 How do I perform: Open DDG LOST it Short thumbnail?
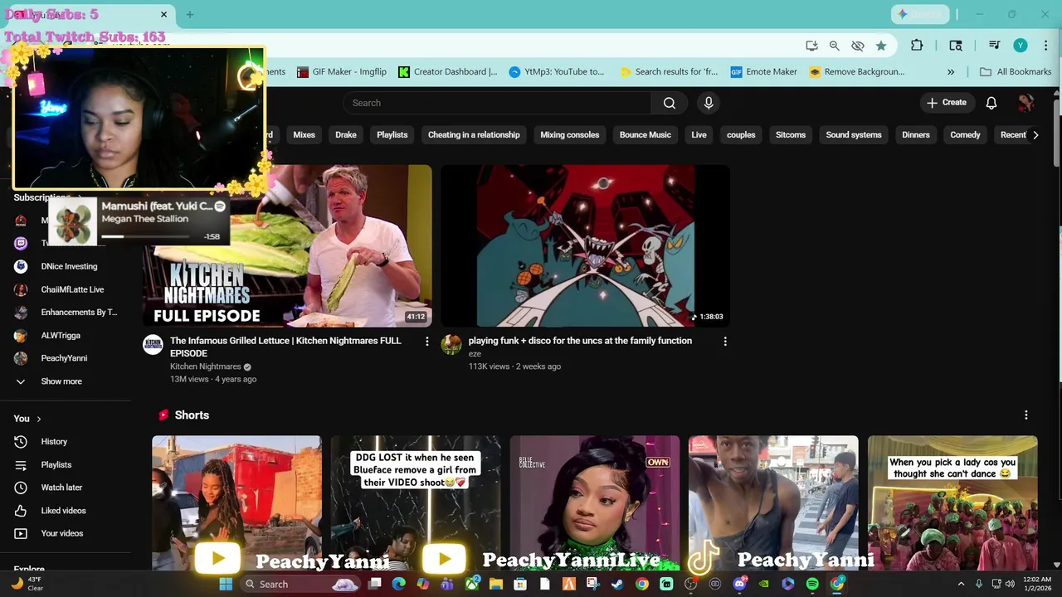(x=416, y=502)
